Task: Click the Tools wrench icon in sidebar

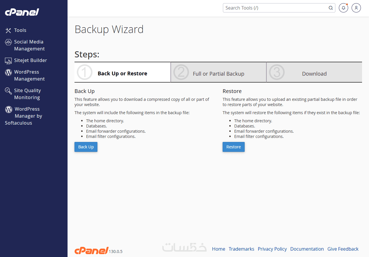Action: pos(8,30)
